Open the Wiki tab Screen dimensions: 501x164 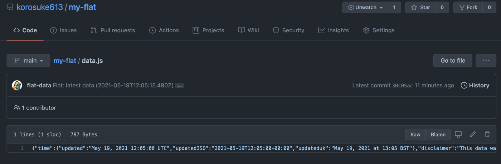(249, 30)
